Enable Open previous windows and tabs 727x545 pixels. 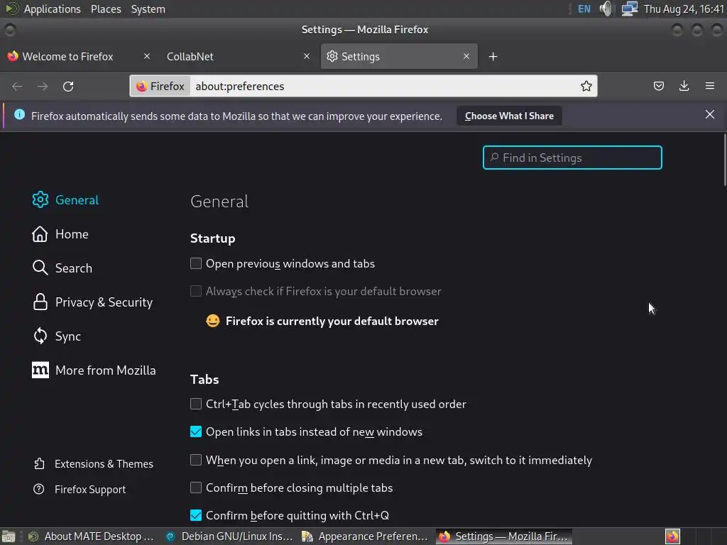[196, 263]
